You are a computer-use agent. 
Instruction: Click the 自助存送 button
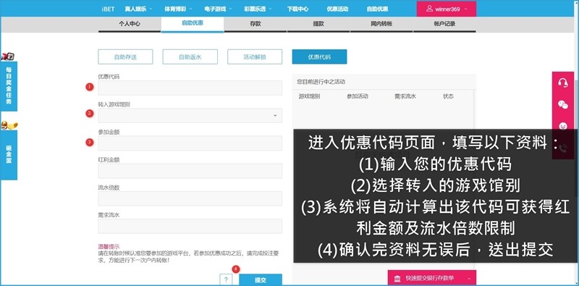125,57
